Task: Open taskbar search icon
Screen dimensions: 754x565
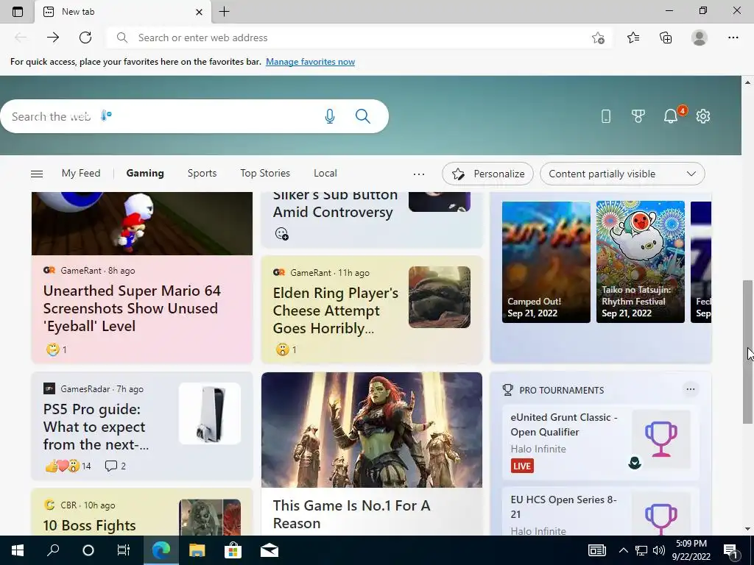Action: point(53,550)
